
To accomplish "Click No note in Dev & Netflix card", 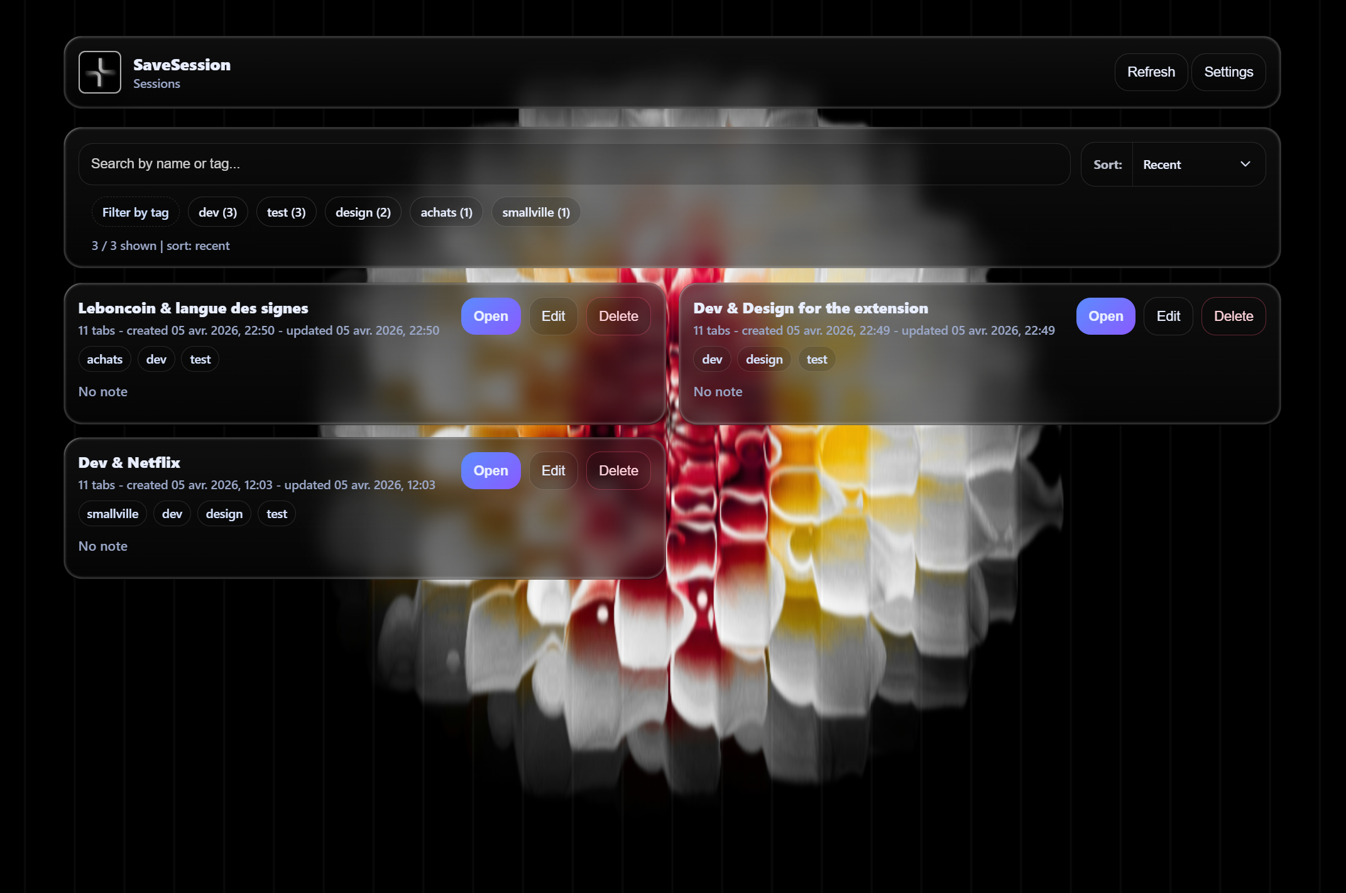I will [x=103, y=546].
